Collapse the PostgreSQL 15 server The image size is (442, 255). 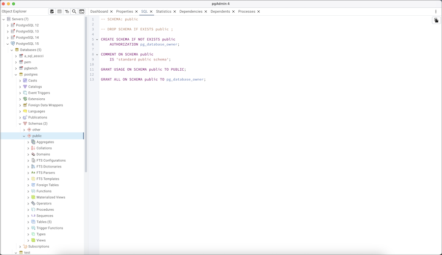[8, 44]
